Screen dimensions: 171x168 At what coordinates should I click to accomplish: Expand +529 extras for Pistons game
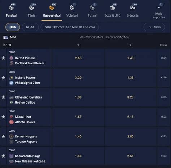(x=163, y=58)
